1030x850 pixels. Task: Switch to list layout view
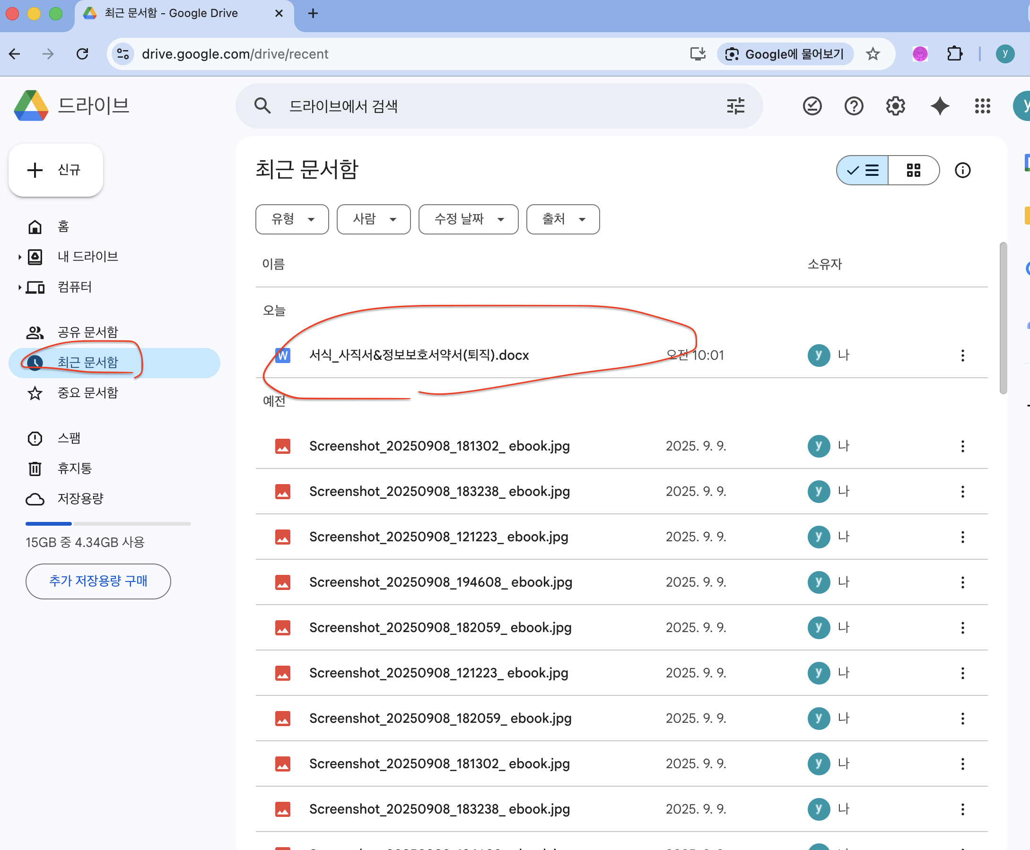863,170
